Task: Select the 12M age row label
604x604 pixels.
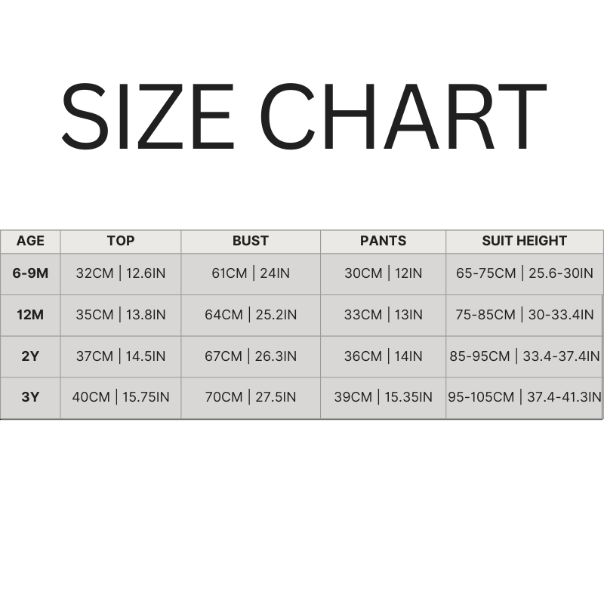Action: coord(30,315)
